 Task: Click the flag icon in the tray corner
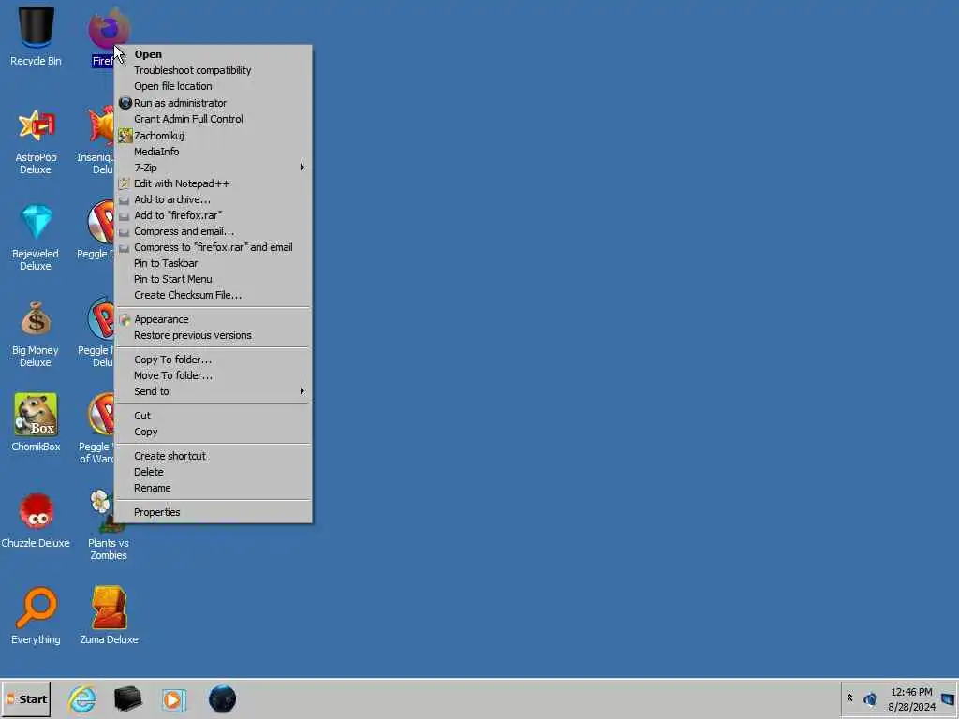pyautogui.click(x=948, y=698)
